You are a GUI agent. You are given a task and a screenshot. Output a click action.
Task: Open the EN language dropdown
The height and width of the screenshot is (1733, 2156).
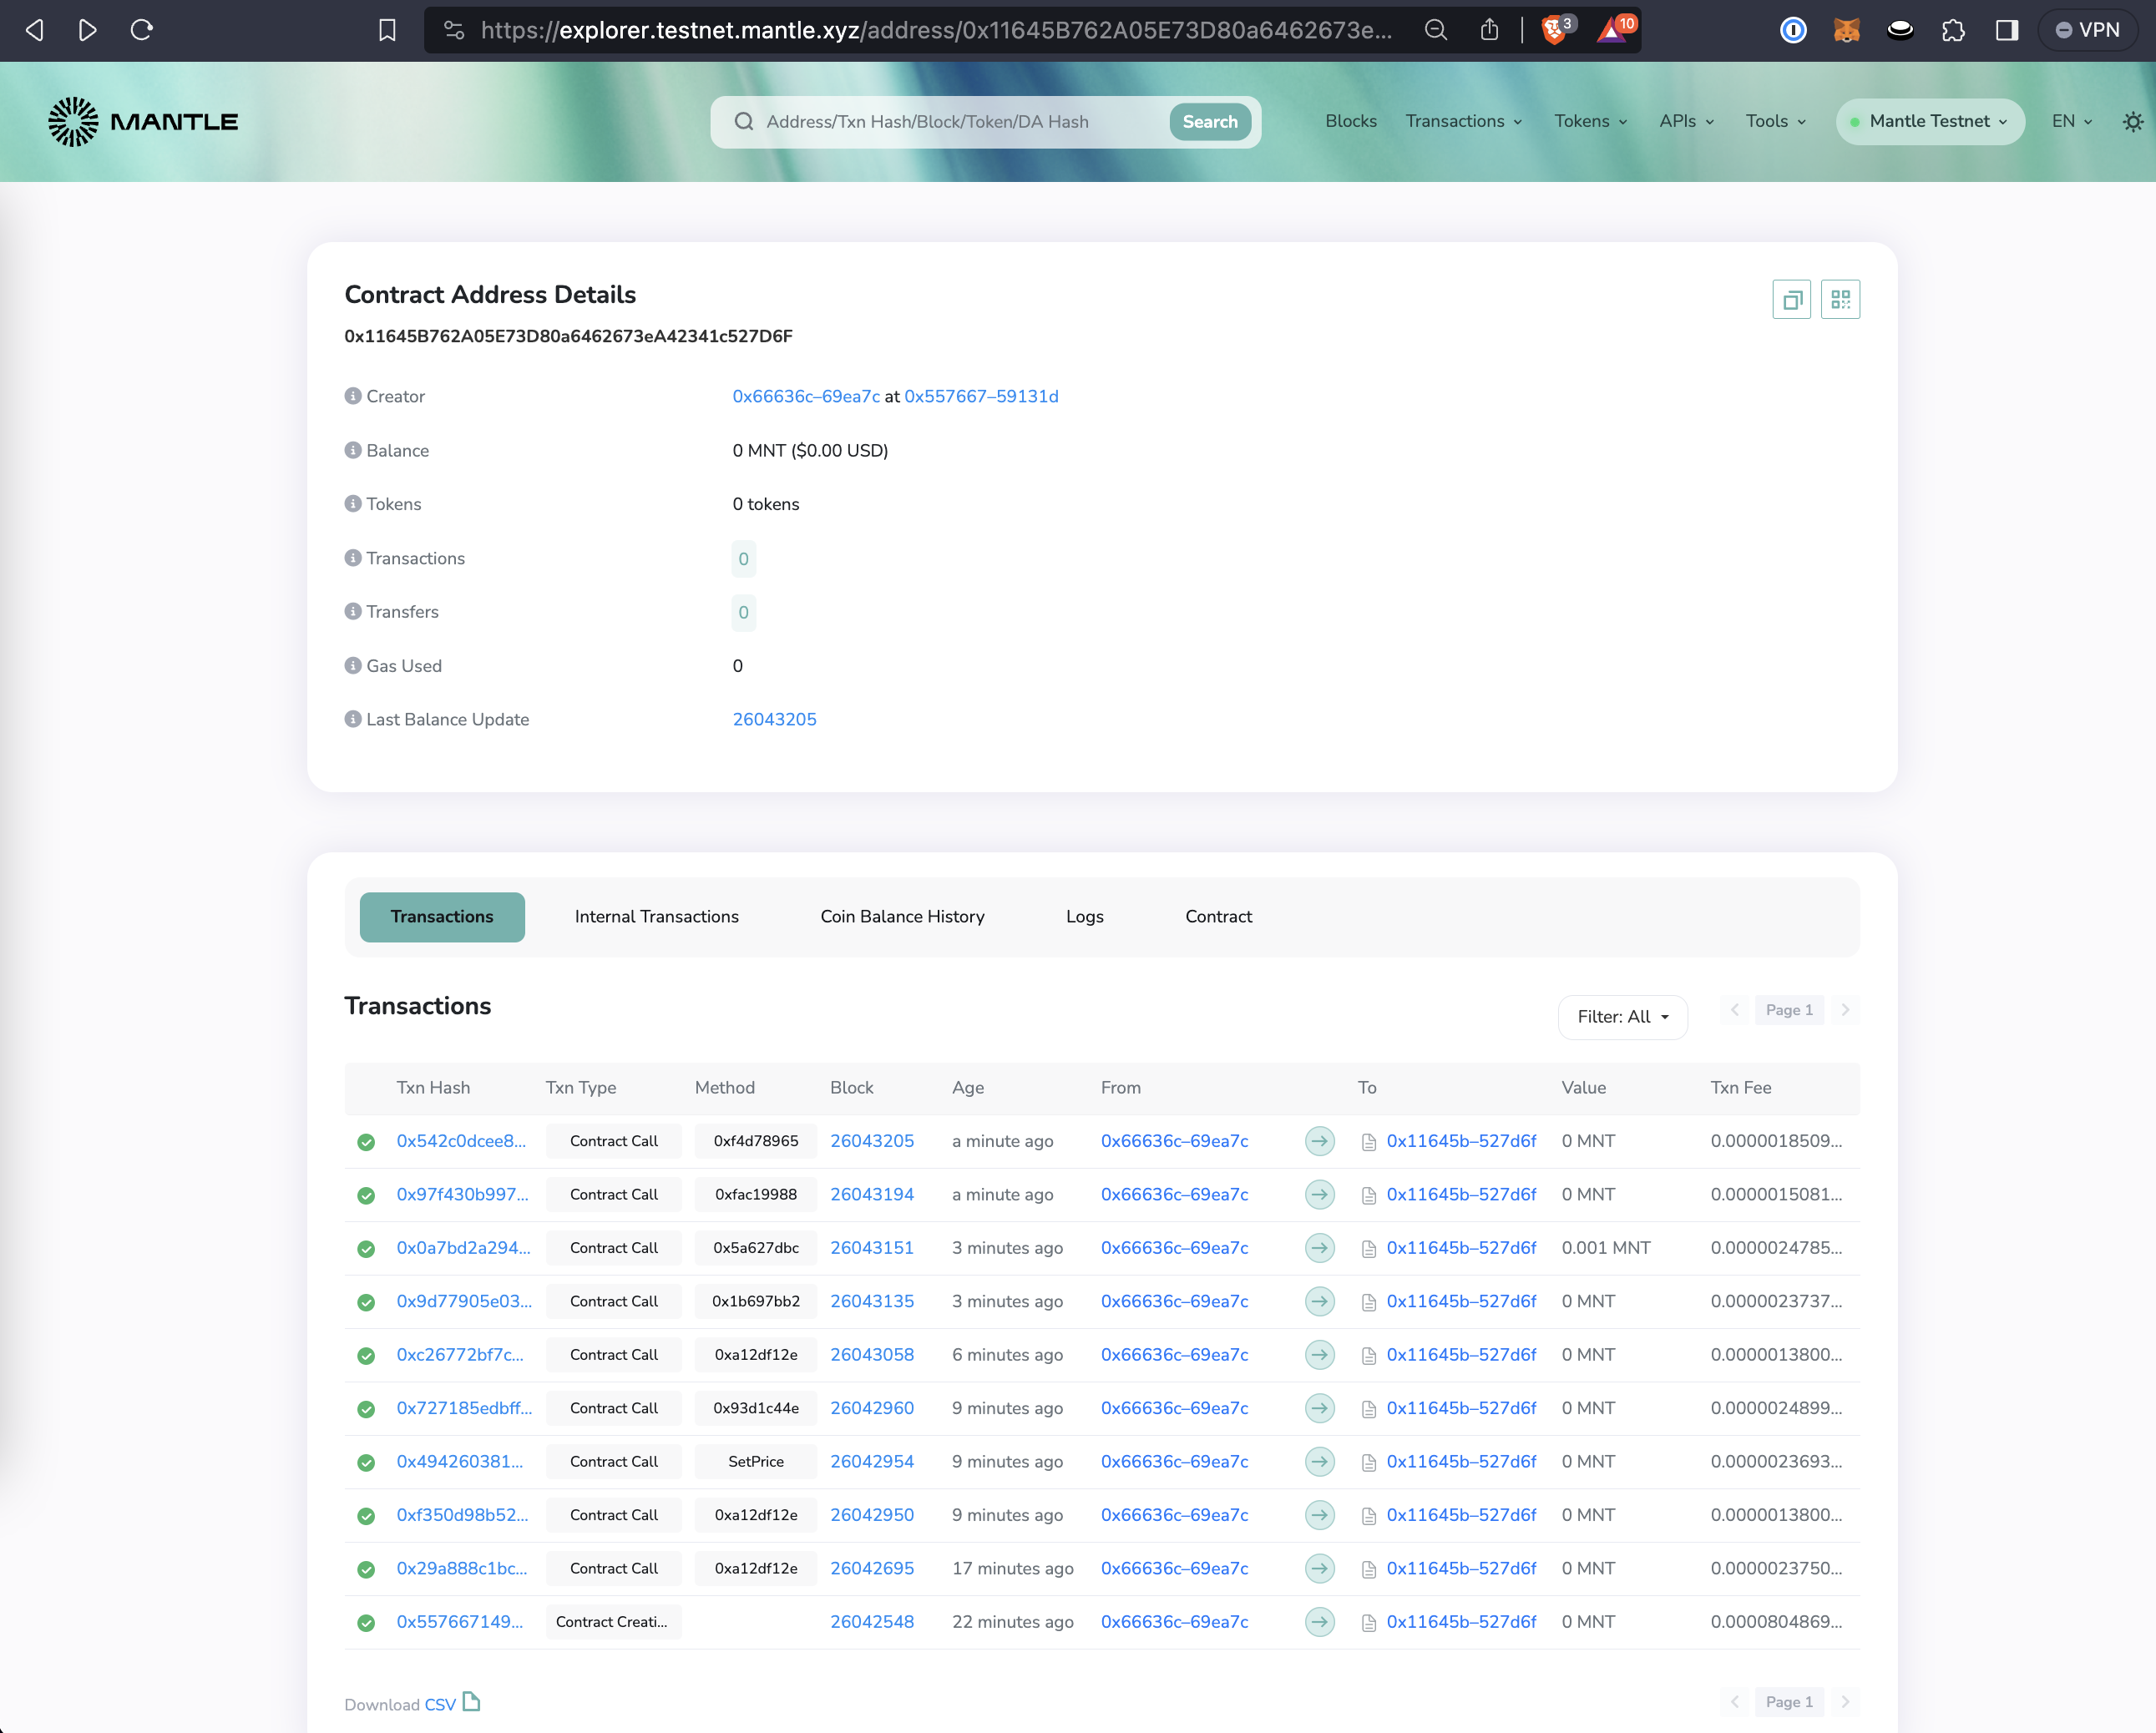pos(2071,121)
